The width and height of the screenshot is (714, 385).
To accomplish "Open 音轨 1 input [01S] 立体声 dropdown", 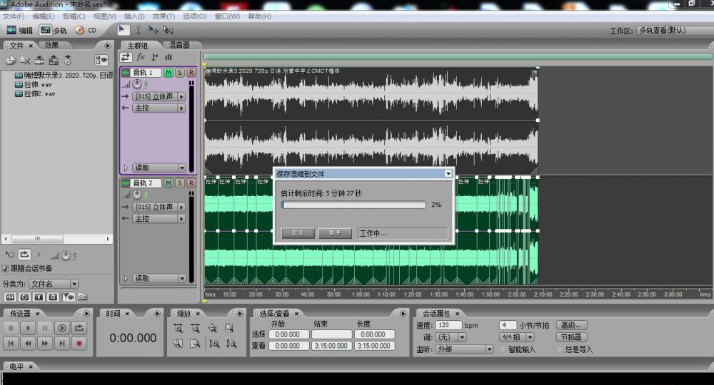I will 159,96.
